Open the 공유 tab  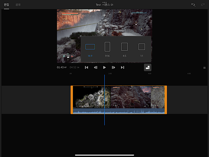pyautogui.click(x=18, y=5)
